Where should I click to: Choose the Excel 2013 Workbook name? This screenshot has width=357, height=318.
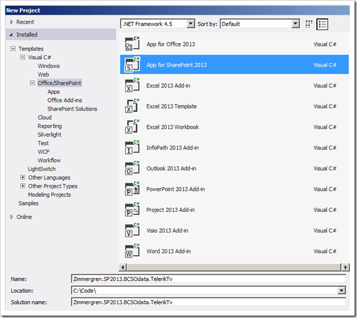pos(173,127)
